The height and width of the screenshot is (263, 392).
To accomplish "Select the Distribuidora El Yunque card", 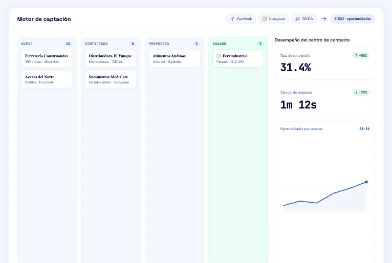I will [111, 58].
